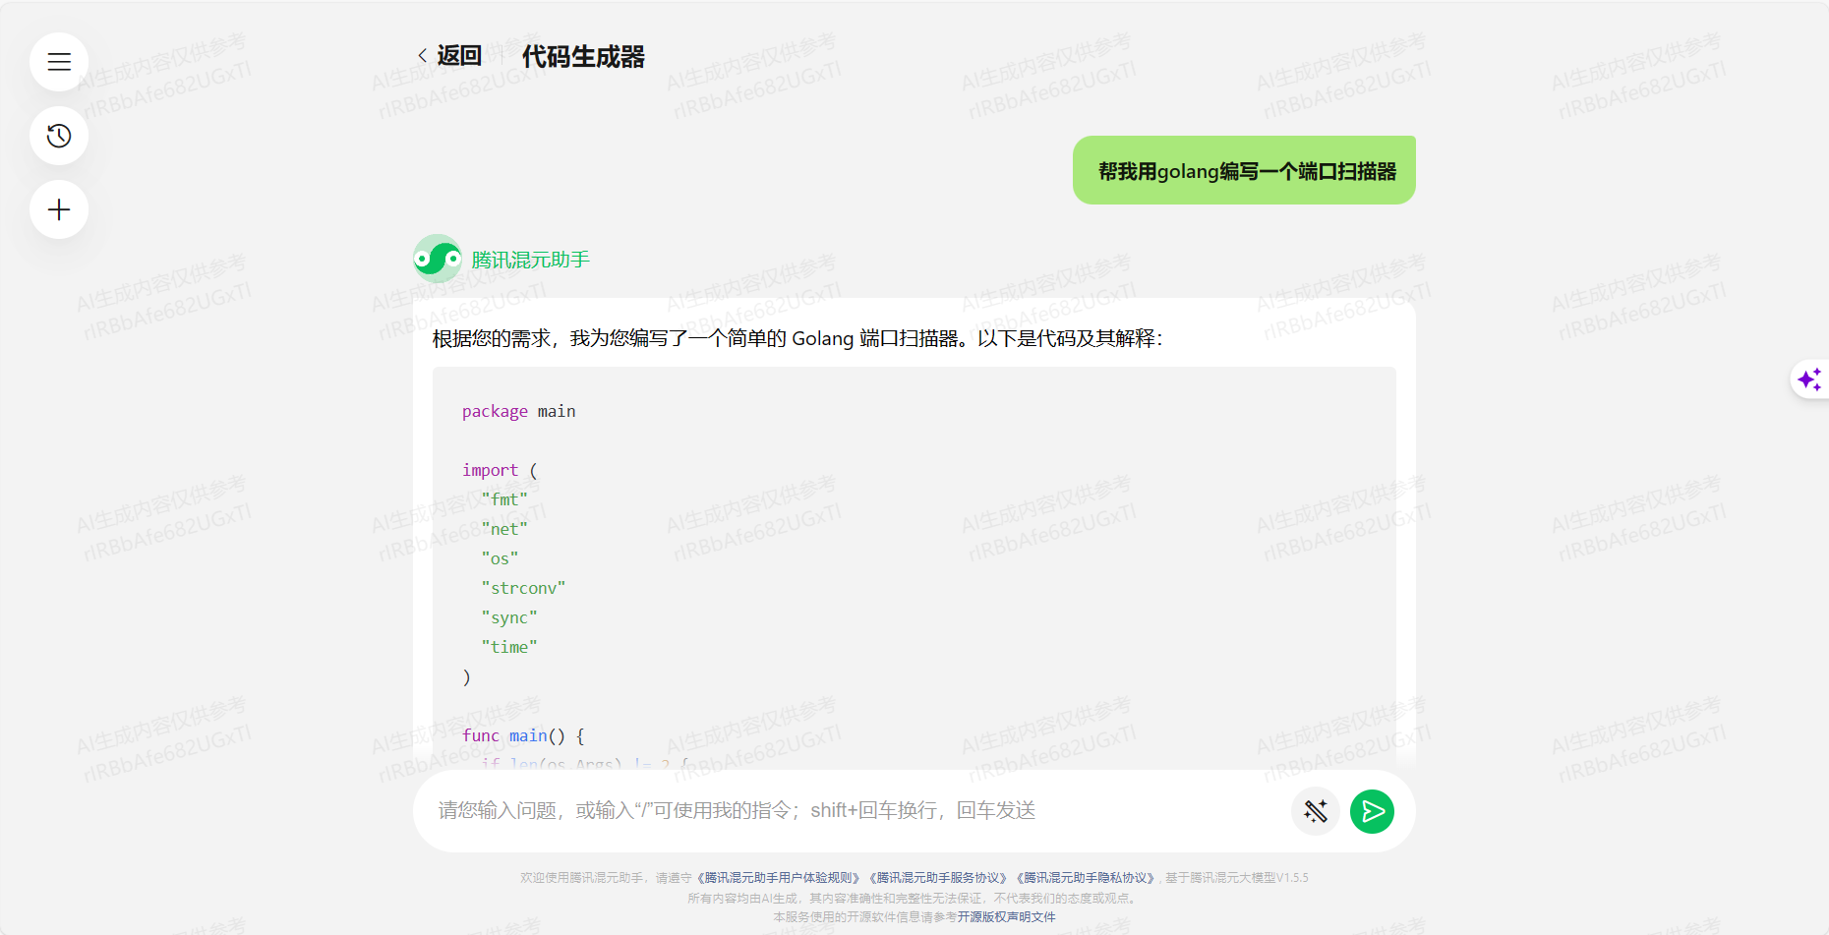Click the "sync" import line
The width and height of the screenshot is (1829, 935).
(x=509, y=617)
